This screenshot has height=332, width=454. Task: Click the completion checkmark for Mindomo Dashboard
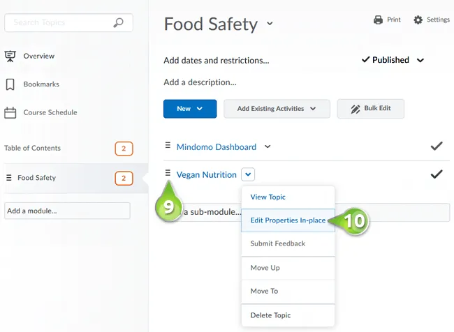[437, 146]
